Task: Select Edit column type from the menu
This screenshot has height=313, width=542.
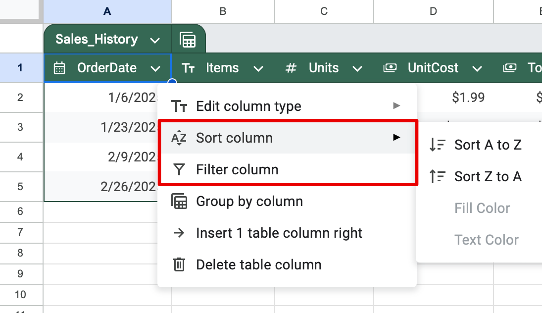Action: tap(248, 106)
